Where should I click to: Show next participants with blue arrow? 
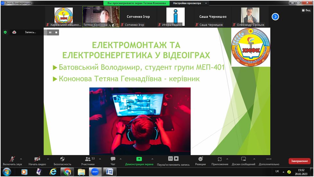275,17
